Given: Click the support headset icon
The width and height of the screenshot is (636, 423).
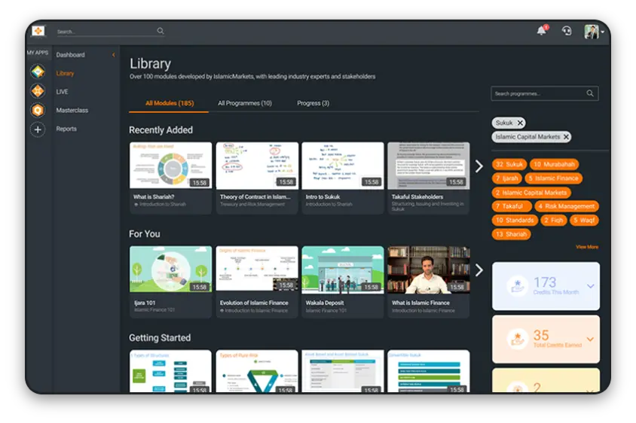Looking at the screenshot, I should tap(567, 31).
